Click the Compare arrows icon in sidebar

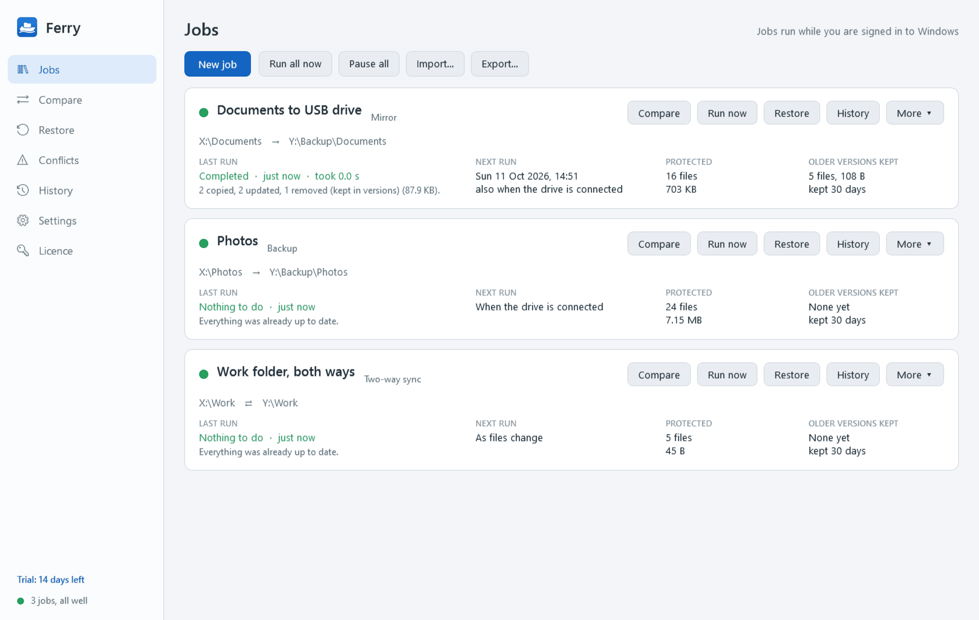pos(23,99)
